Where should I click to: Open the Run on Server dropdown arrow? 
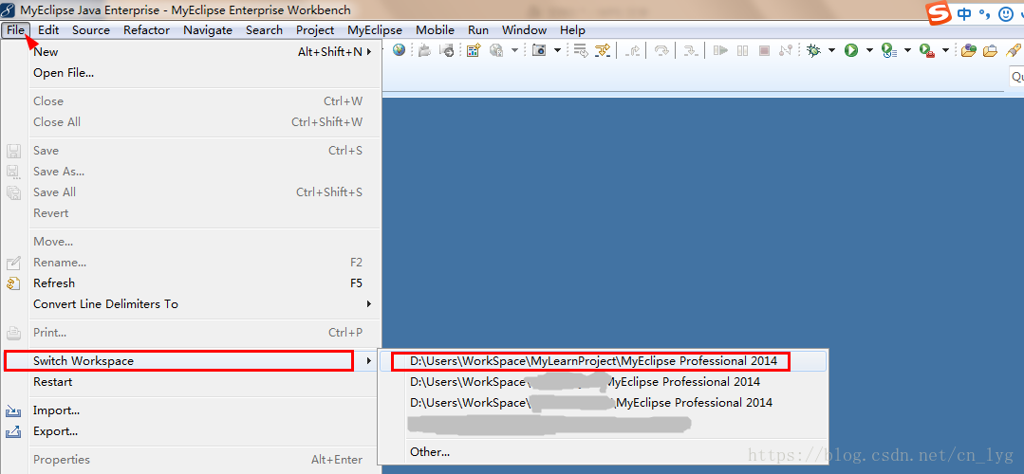[x=907, y=50]
